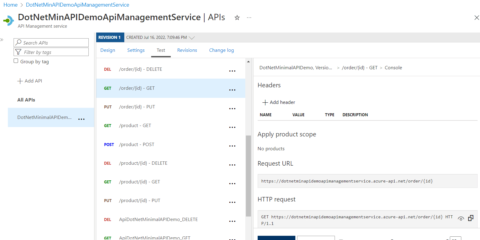Open options for /product - GET operation
Screen dimensions: 480x240
[x=232, y=127]
